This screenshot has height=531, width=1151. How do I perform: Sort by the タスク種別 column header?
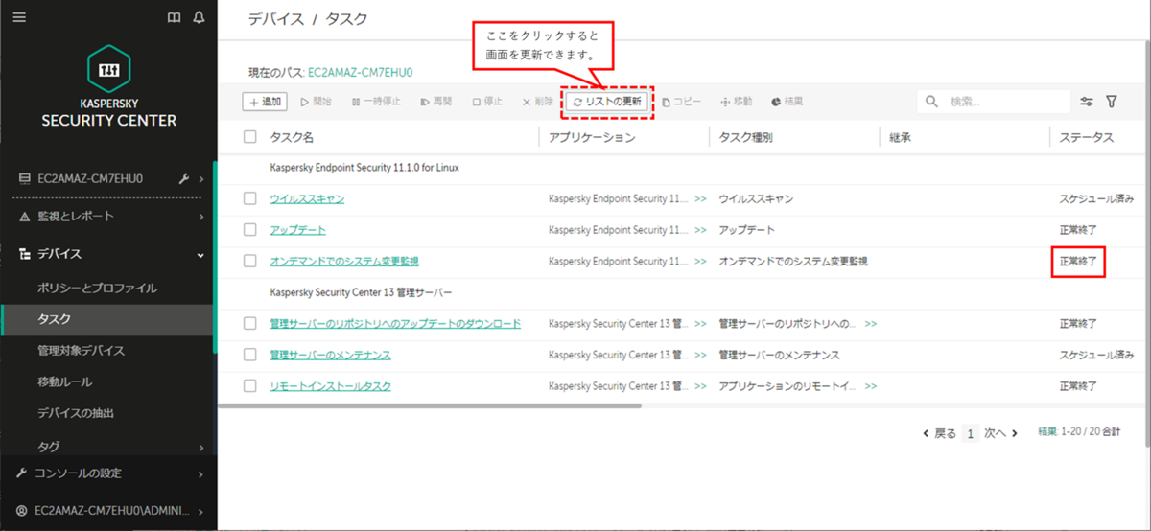(x=745, y=137)
